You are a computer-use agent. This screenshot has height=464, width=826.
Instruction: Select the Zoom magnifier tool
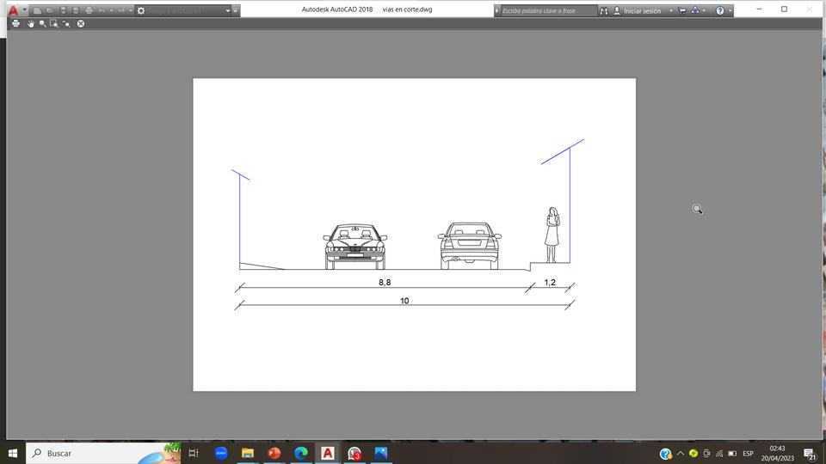[x=43, y=24]
